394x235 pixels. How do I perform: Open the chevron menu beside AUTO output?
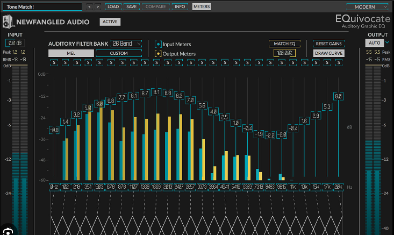point(388,42)
